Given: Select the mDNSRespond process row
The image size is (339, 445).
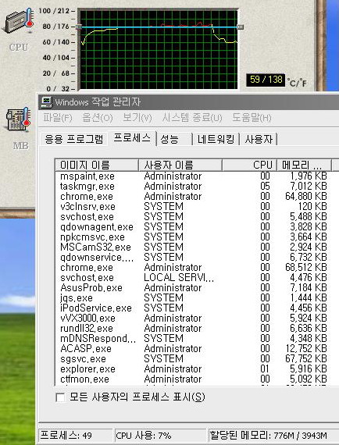Looking at the screenshot, I should pyautogui.click(x=194, y=338).
